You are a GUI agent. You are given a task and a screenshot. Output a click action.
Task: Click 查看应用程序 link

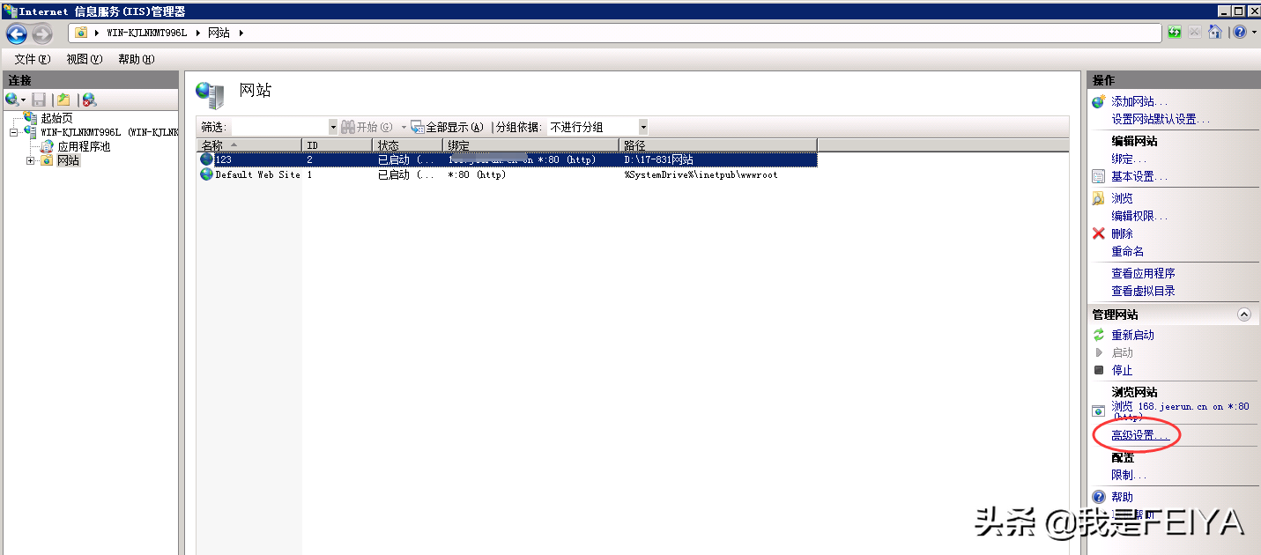click(1143, 273)
